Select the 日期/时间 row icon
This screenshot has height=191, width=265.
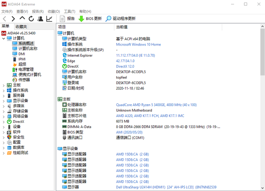pos(65,88)
